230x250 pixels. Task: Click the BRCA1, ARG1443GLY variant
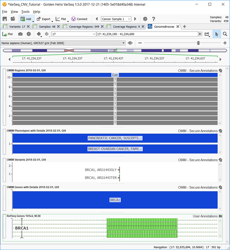coord(102,170)
